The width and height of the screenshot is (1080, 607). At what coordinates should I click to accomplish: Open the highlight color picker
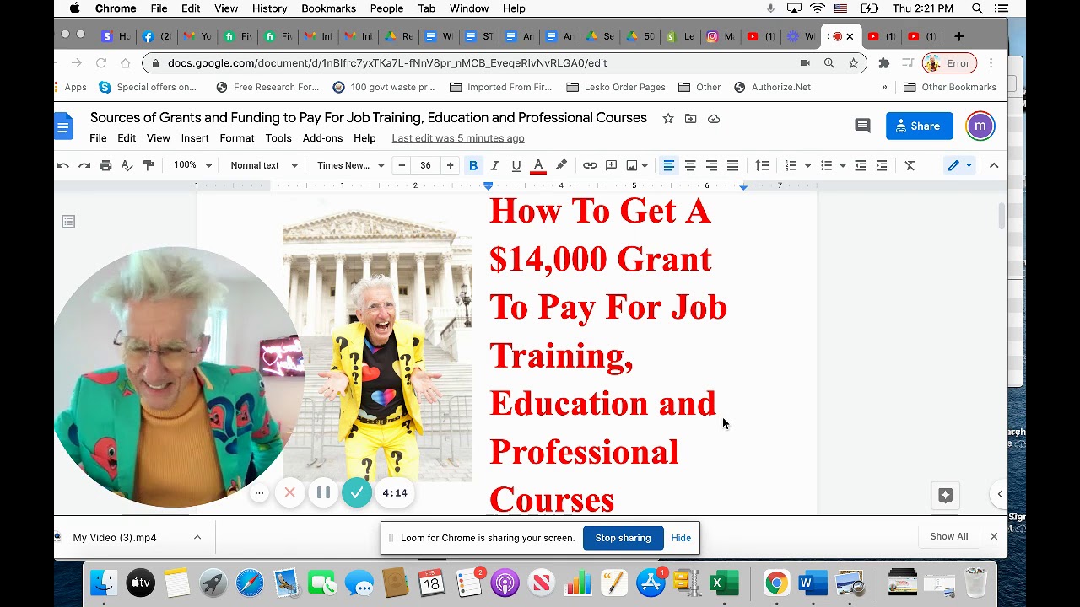561,165
